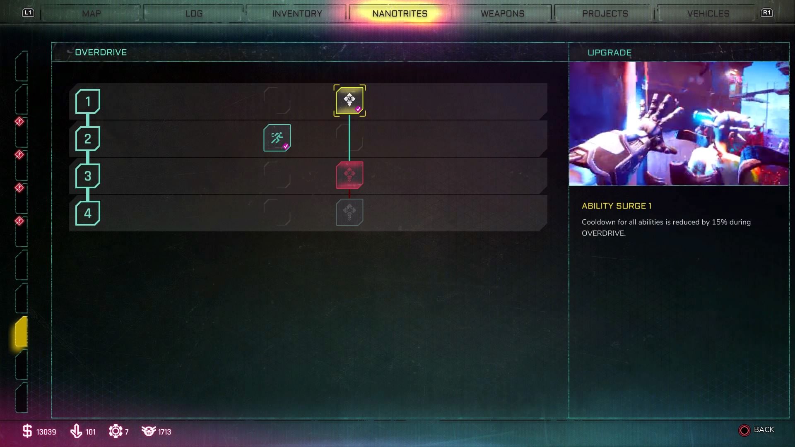This screenshot has height=447, width=795.
Task: Go to the Map tab
Action: point(91,13)
